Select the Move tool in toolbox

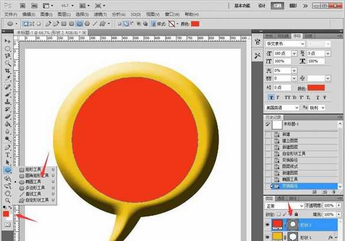(7, 40)
